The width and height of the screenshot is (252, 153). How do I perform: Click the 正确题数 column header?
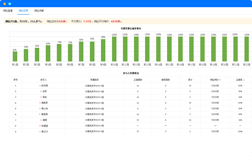(x=138, y=79)
